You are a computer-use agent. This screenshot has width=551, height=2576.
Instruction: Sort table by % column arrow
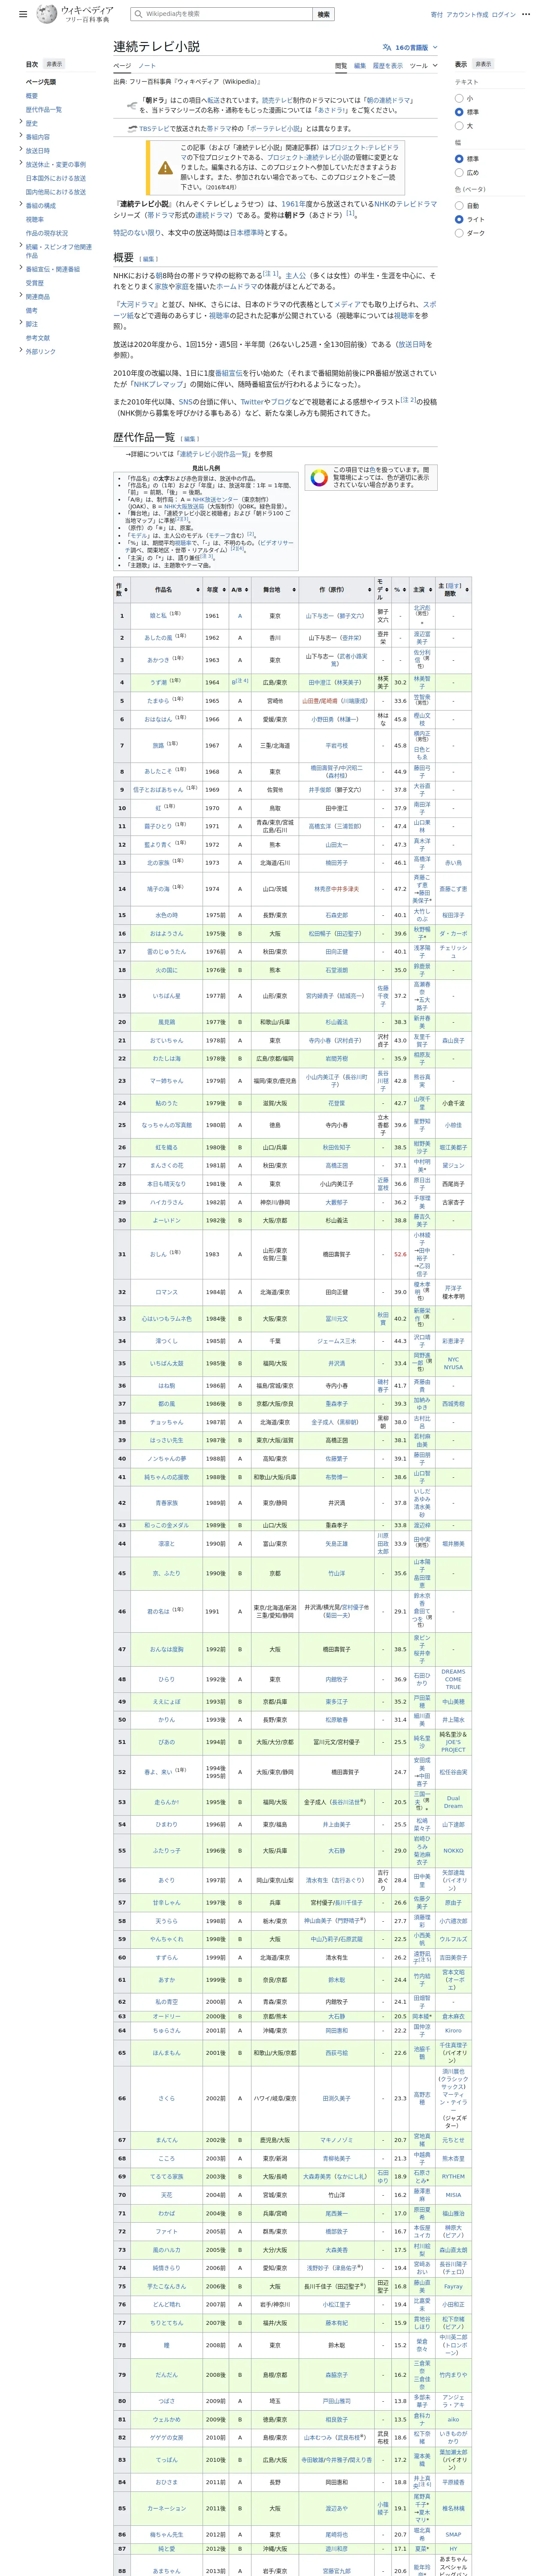406,590
